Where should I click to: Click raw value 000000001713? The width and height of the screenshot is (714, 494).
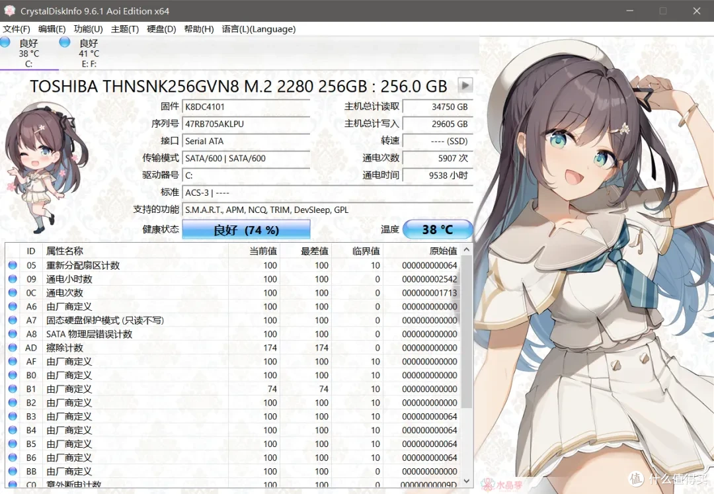(430, 293)
